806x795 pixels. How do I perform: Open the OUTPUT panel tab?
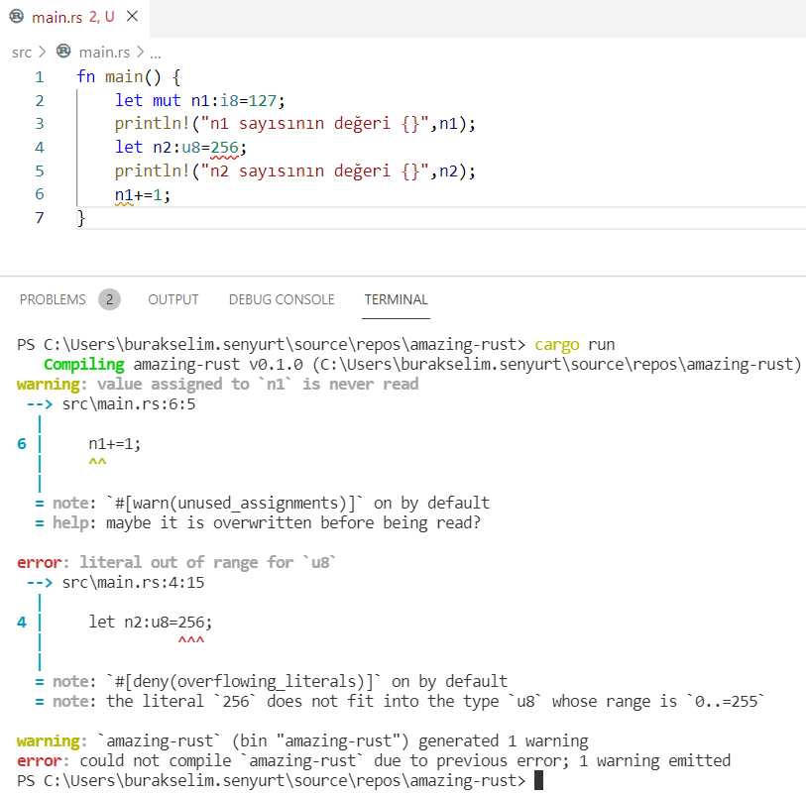coord(173,299)
